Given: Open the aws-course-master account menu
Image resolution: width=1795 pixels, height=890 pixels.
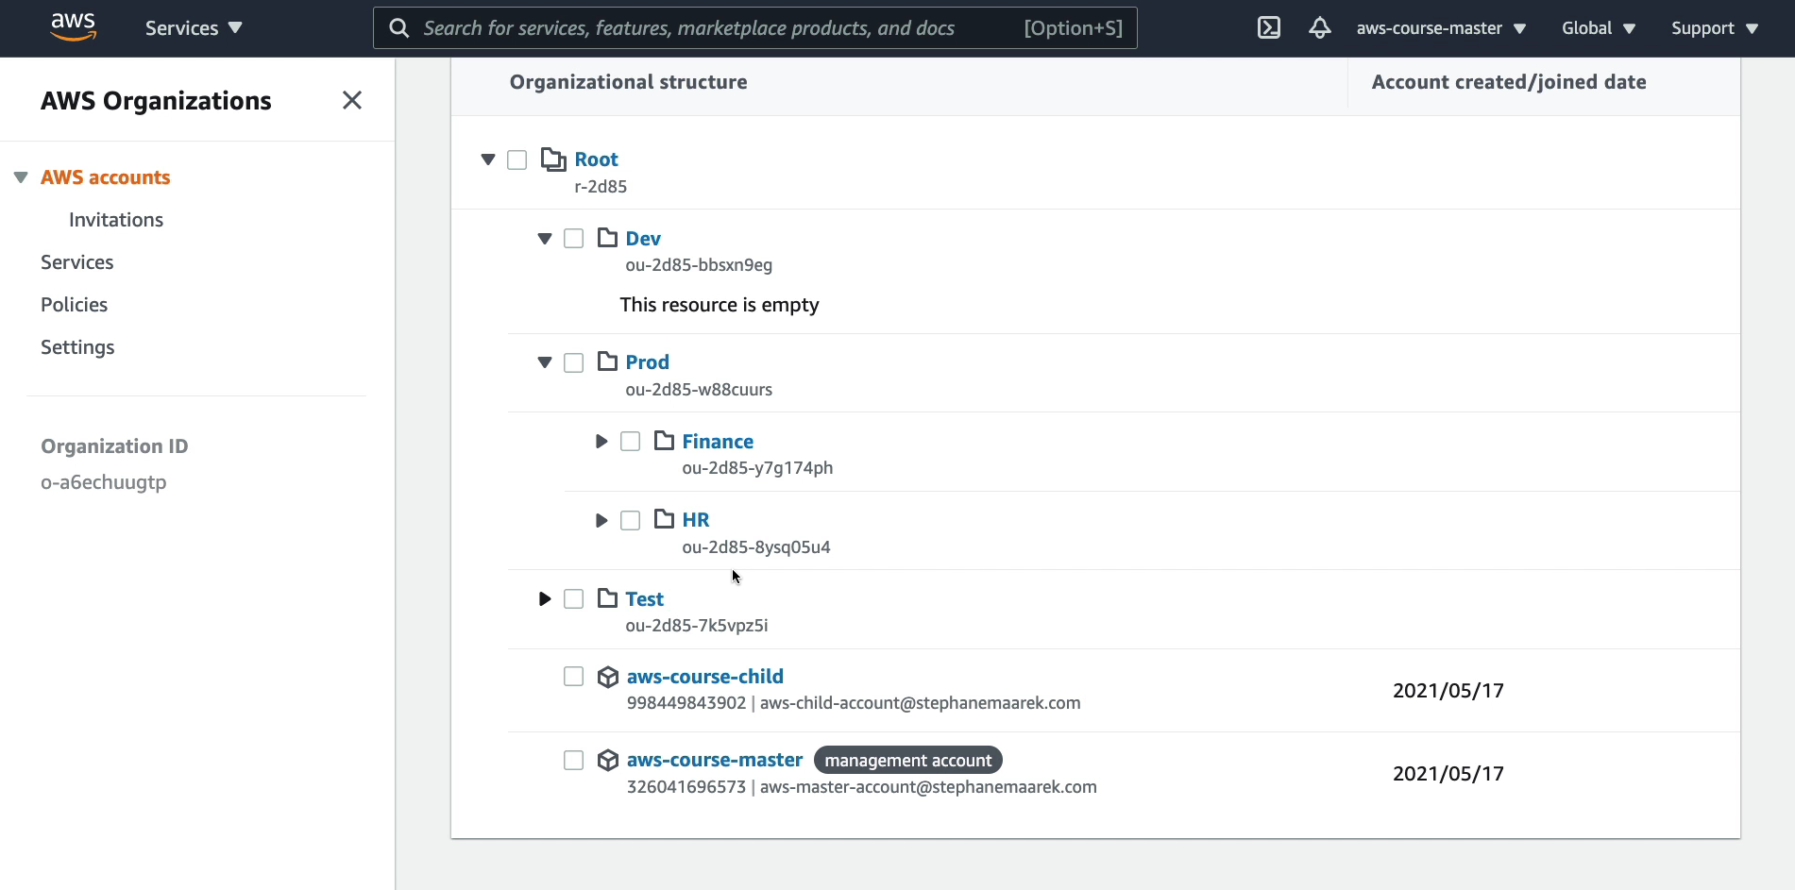Looking at the screenshot, I should (x=1441, y=28).
